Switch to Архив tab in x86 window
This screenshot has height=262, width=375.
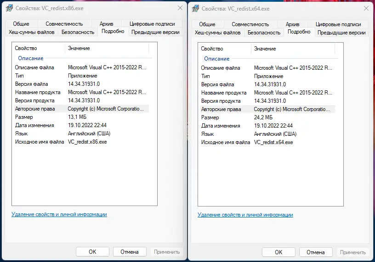[x=107, y=24]
